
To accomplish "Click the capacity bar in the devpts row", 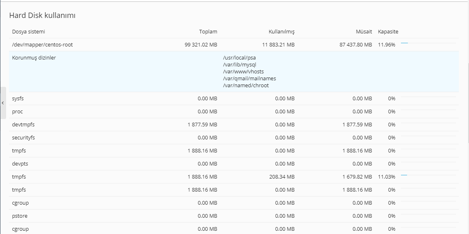I will pyautogui.click(x=428, y=162).
